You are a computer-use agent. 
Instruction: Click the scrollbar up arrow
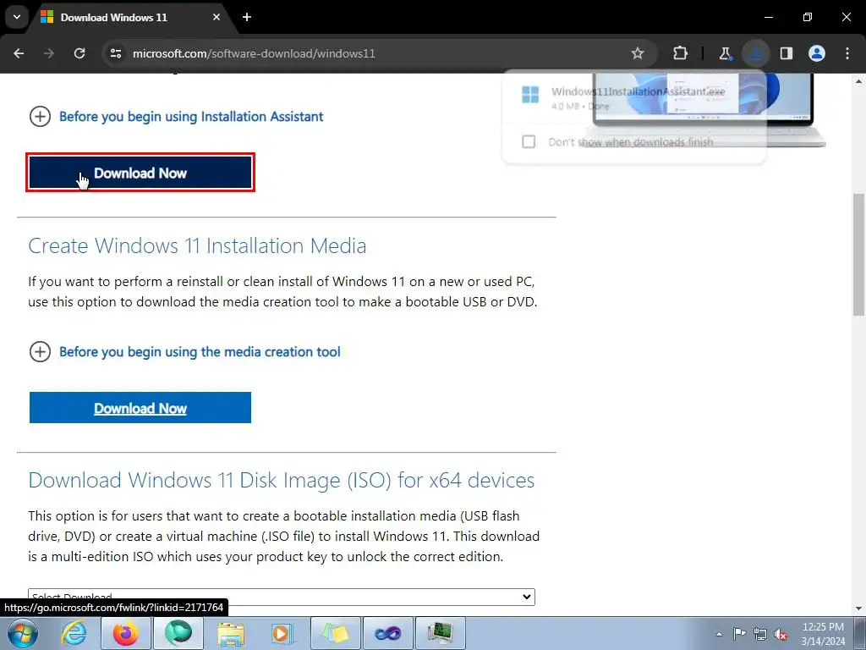coord(859,81)
